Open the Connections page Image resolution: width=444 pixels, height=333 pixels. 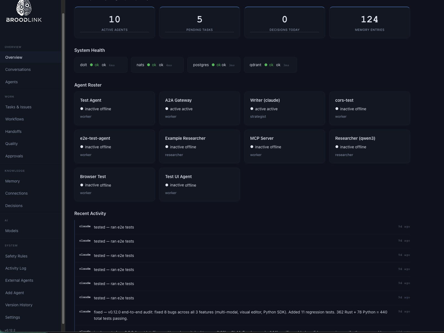point(30,193)
